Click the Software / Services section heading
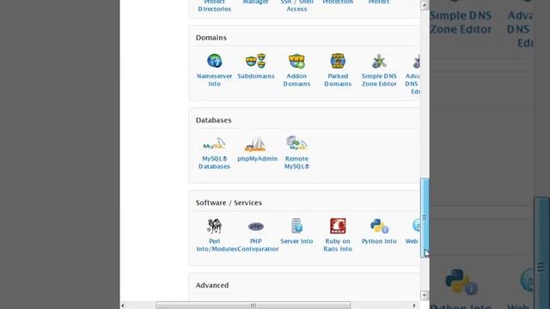 coord(229,203)
